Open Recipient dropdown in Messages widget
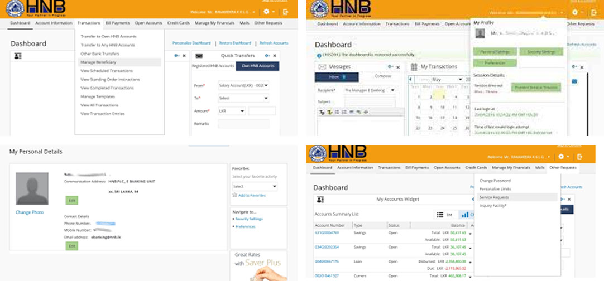 pyautogui.click(x=370, y=90)
